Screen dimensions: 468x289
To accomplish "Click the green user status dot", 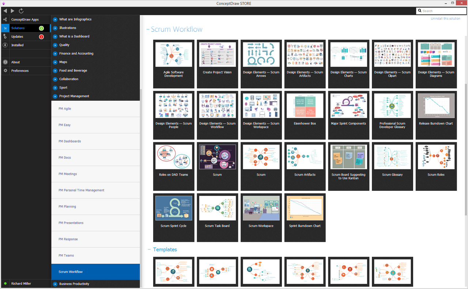I will [5, 284].
